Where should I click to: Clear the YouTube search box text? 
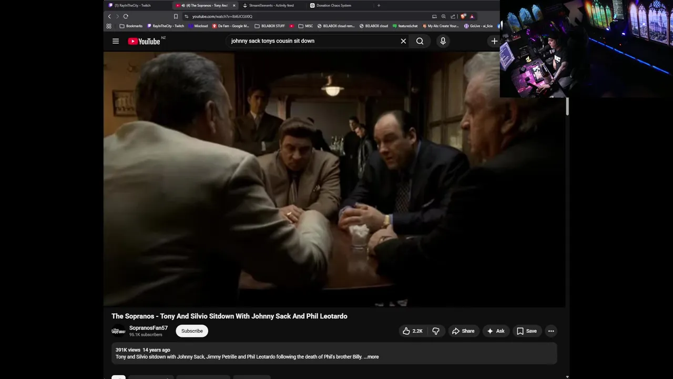point(403,41)
